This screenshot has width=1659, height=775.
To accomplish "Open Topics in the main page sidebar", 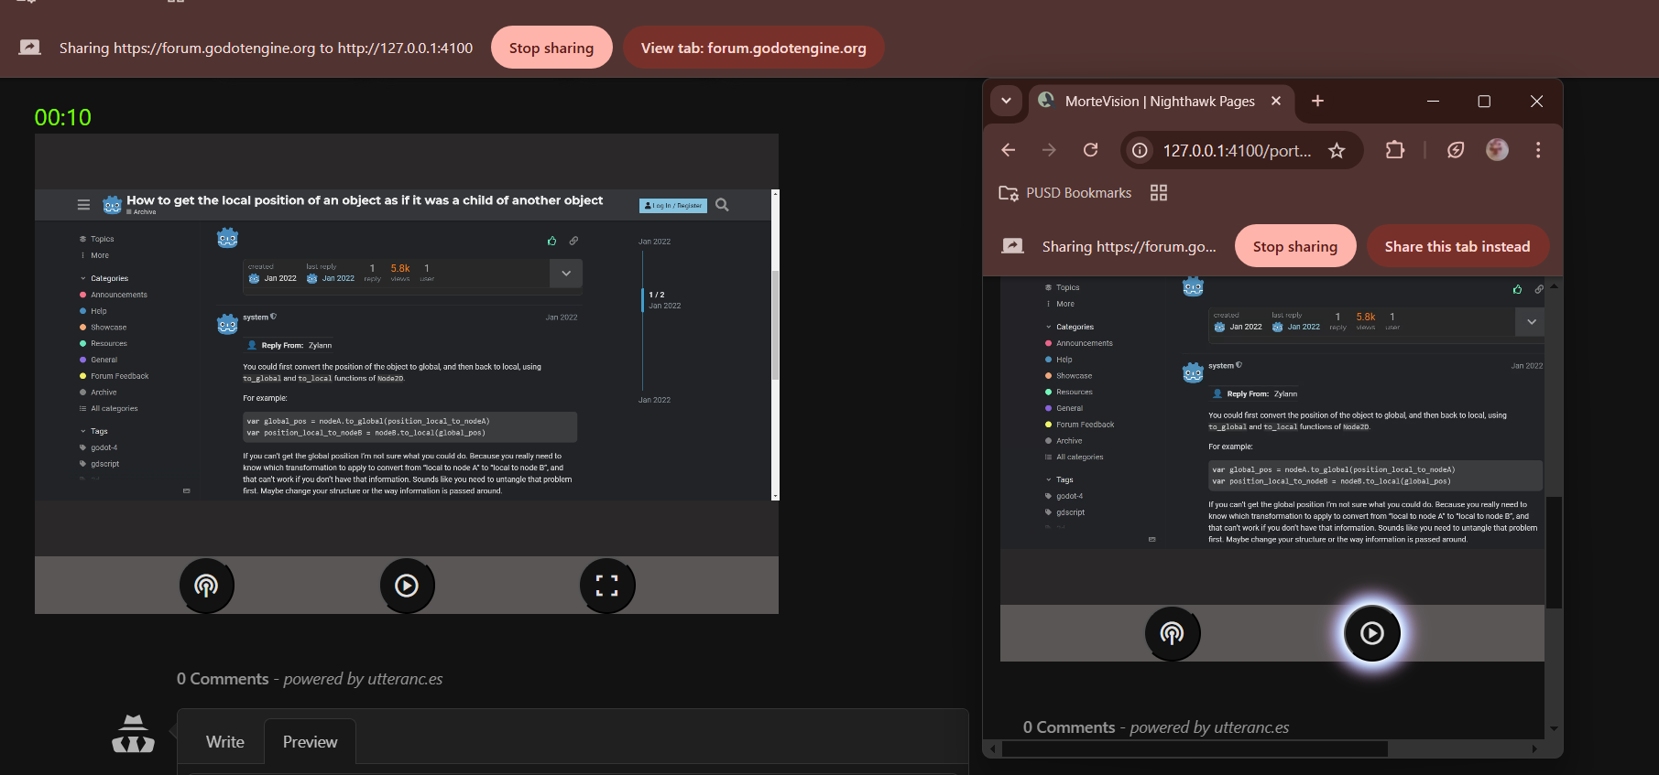I will click(97, 239).
